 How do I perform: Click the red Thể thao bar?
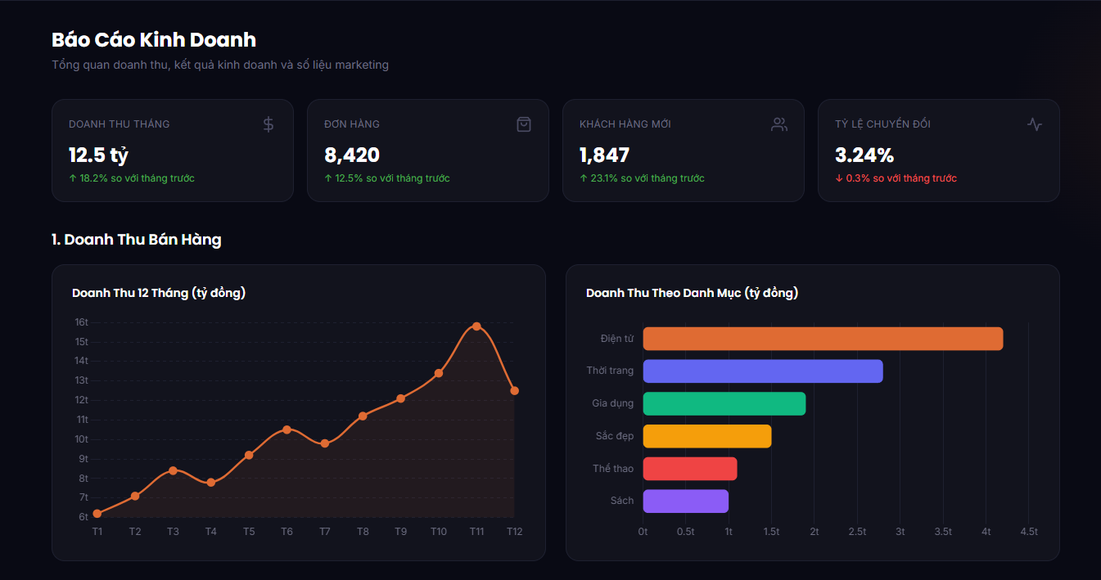[x=690, y=469]
